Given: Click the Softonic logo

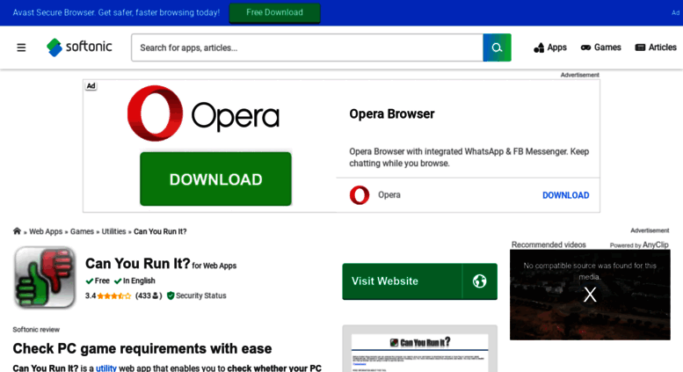Looking at the screenshot, I should [x=79, y=47].
